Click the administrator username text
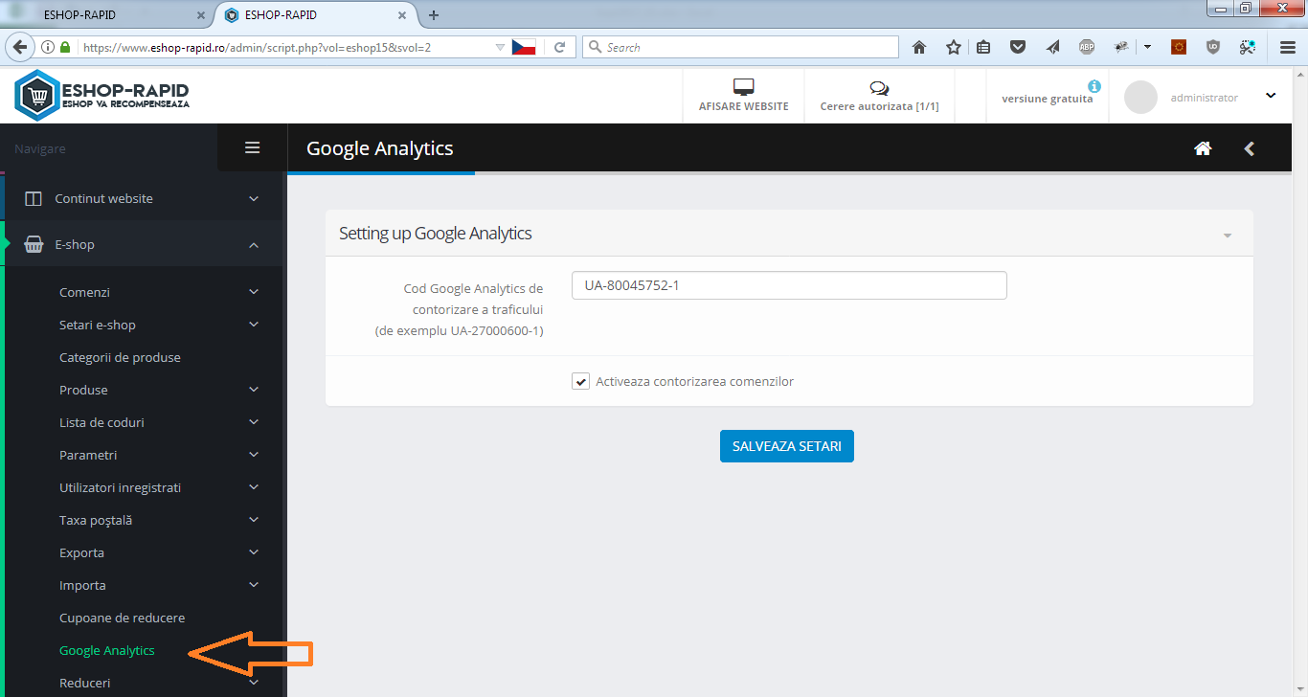 pyautogui.click(x=1205, y=98)
